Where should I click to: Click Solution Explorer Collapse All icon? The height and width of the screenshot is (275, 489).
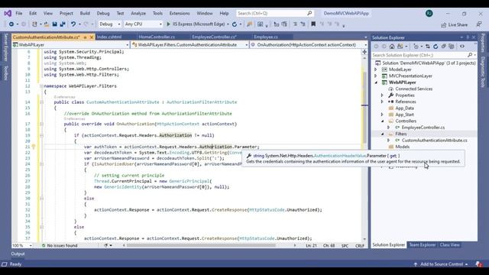click(443, 46)
